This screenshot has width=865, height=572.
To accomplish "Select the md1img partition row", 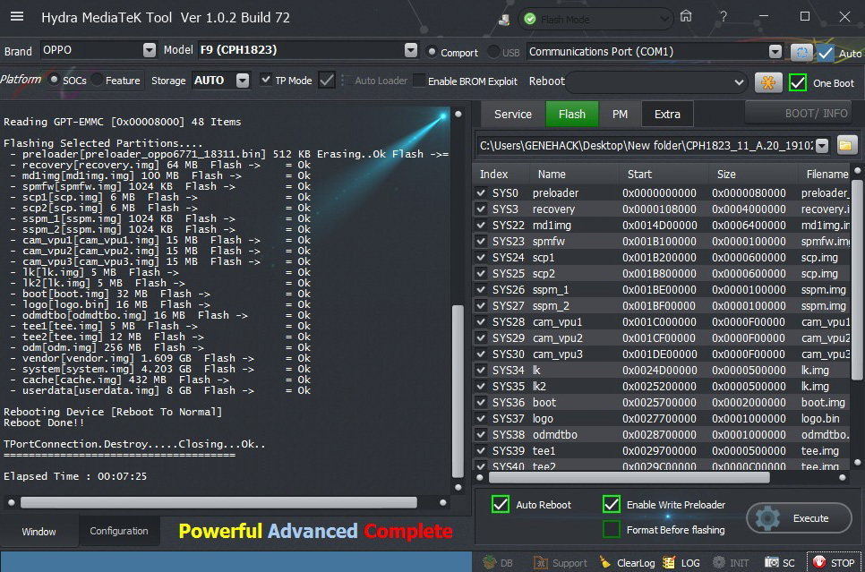I will (x=663, y=225).
